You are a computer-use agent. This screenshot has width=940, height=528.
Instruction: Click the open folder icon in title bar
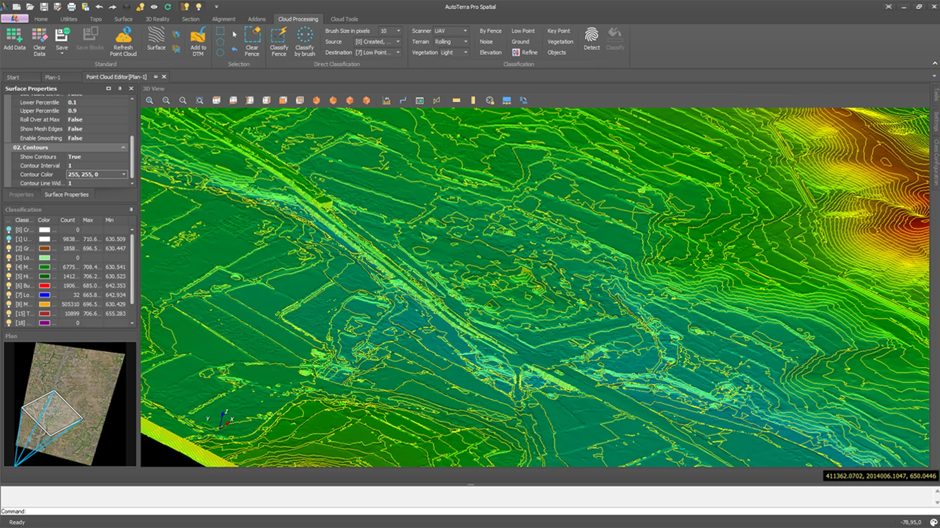pyautogui.click(x=30, y=7)
